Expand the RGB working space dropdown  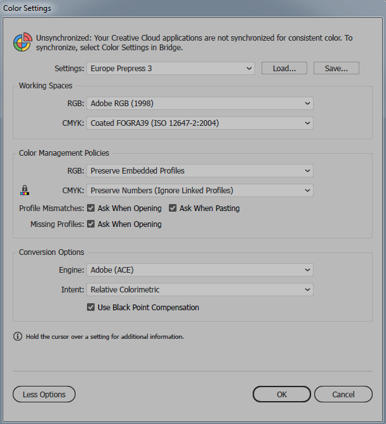(200, 103)
